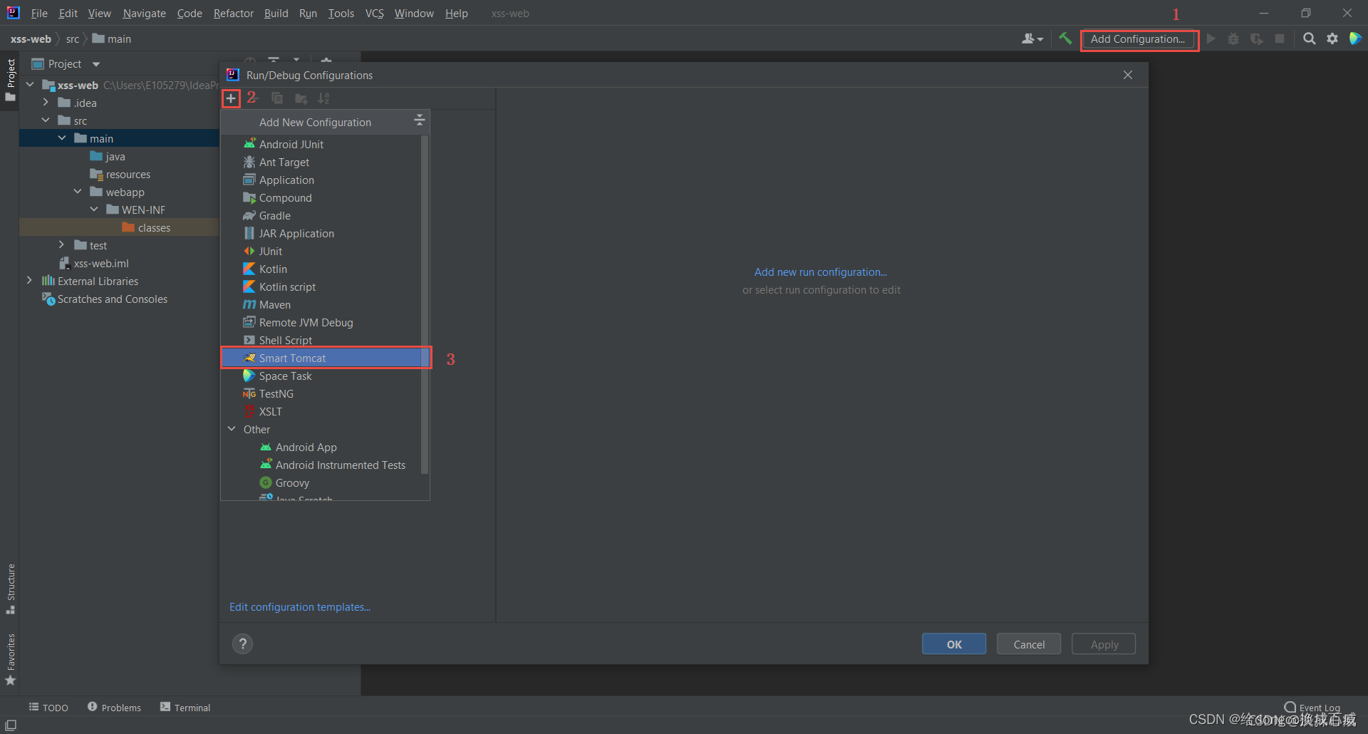The width and height of the screenshot is (1368, 734).
Task: Select Android Instrumented Tests configuration
Action: 325,465
